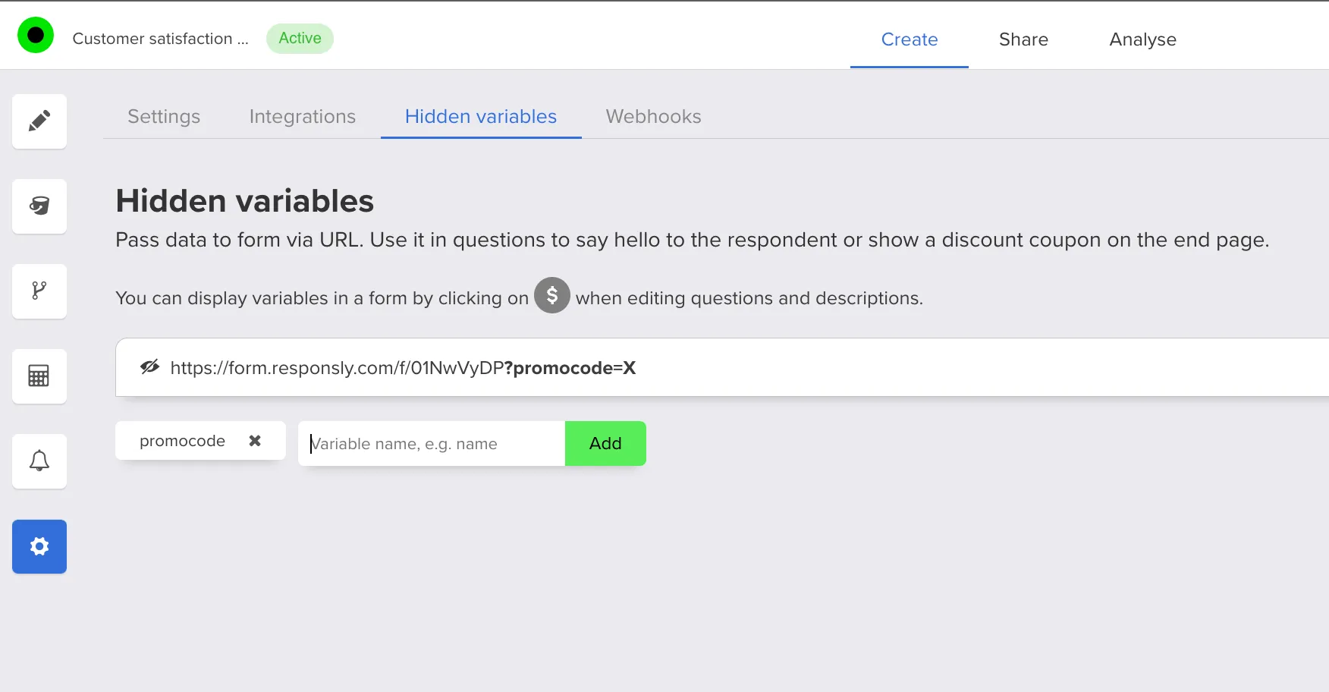The height and width of the screenshot is (692, 1329).
Task: Remove the promocode variable with the X
Action: 255,440
